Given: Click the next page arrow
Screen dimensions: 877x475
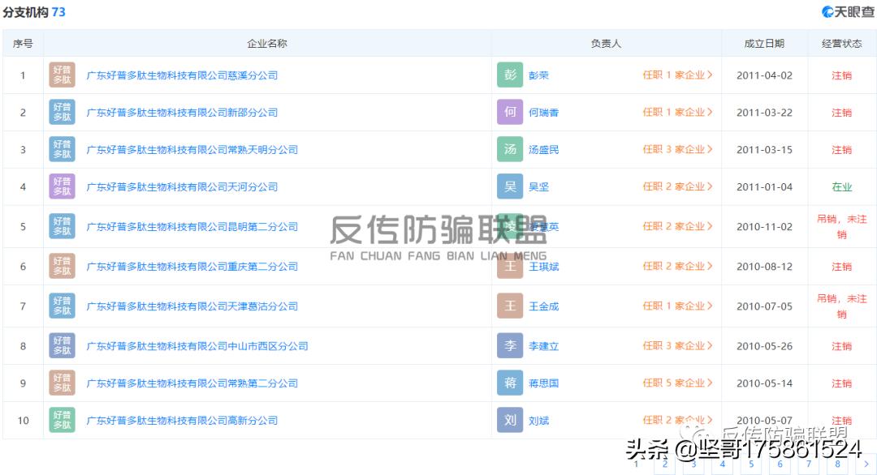Looking at the screenshot, I should point(866,464).
